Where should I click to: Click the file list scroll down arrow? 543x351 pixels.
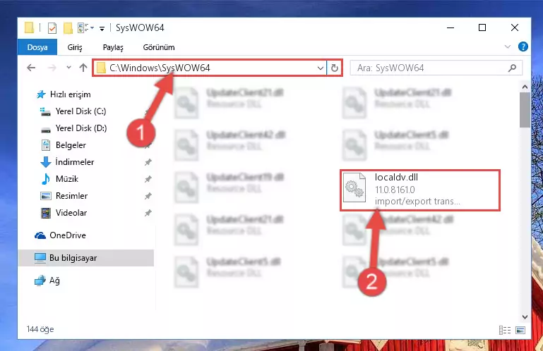[525, 316]
